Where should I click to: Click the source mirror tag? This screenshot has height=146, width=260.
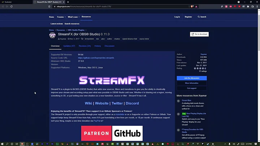[x=144, y=39]
